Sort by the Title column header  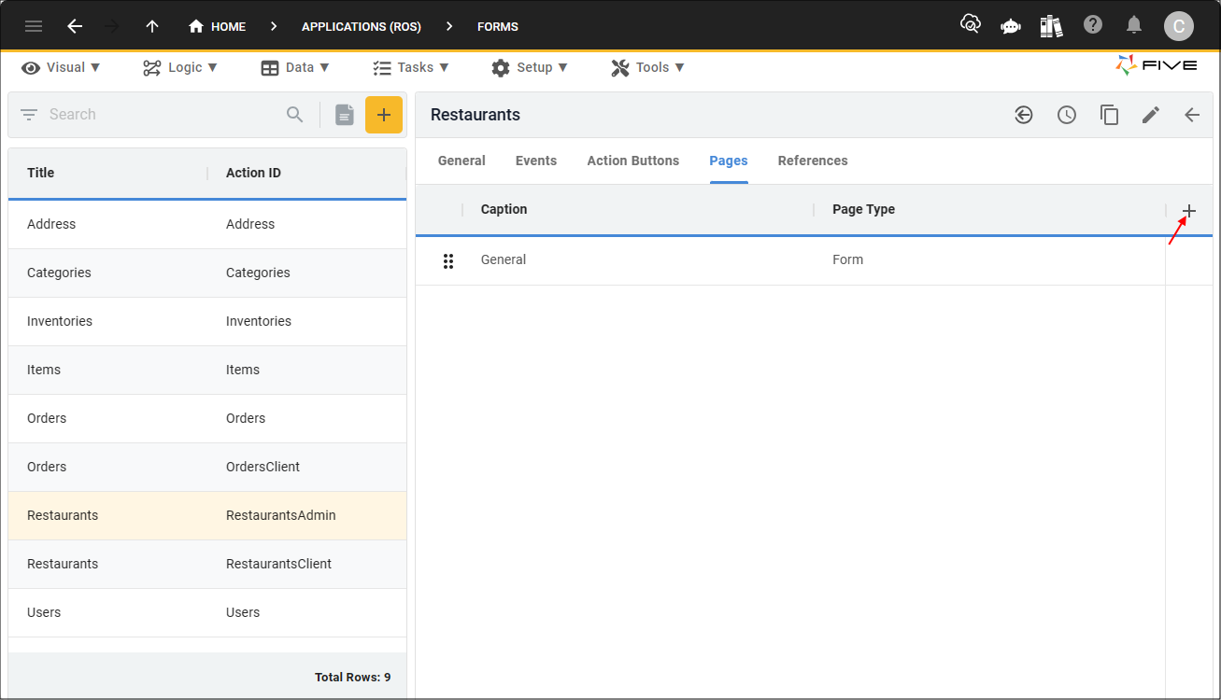tap(41, 173)
